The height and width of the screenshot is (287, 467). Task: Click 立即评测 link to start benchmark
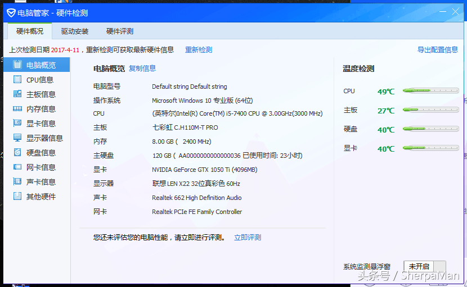point(248,238)
